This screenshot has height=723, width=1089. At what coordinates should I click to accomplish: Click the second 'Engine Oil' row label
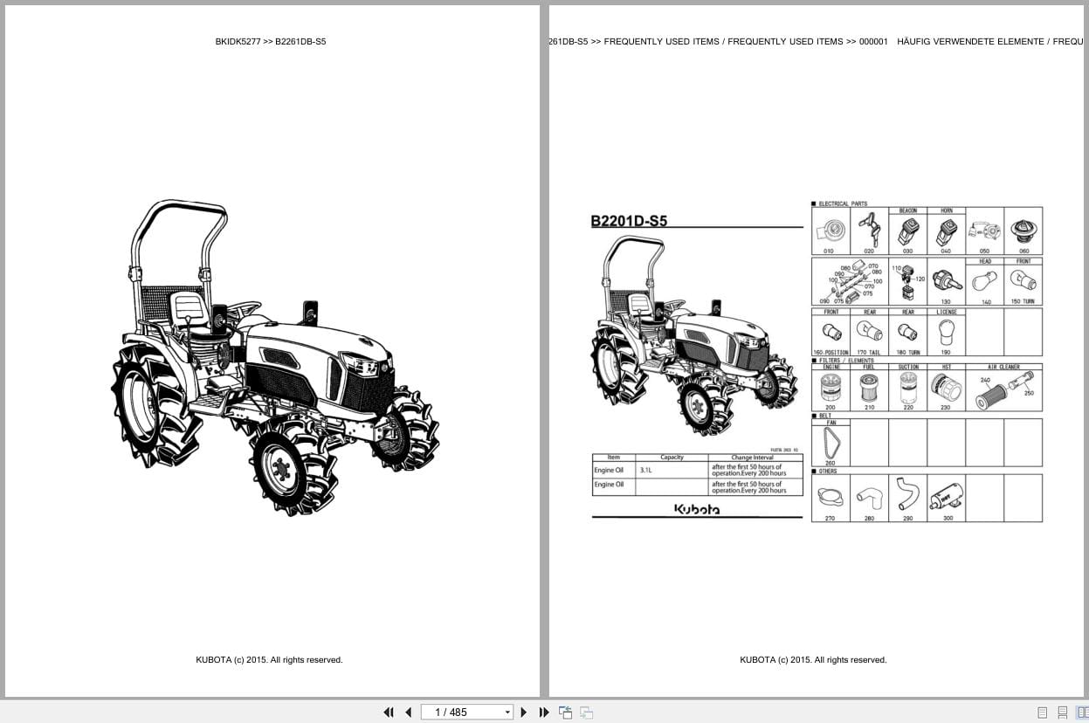(x=609, y=485)
